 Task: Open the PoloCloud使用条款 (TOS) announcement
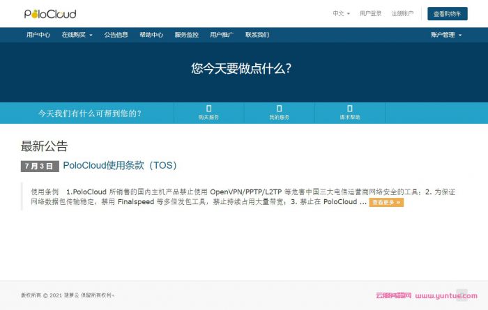coord(120,166)
